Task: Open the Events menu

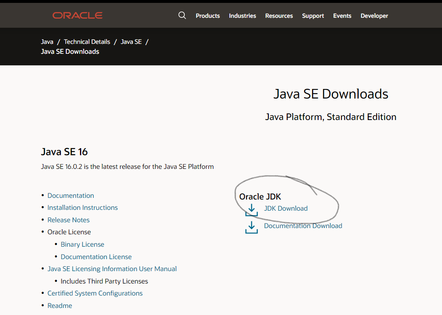Action: 342,16
